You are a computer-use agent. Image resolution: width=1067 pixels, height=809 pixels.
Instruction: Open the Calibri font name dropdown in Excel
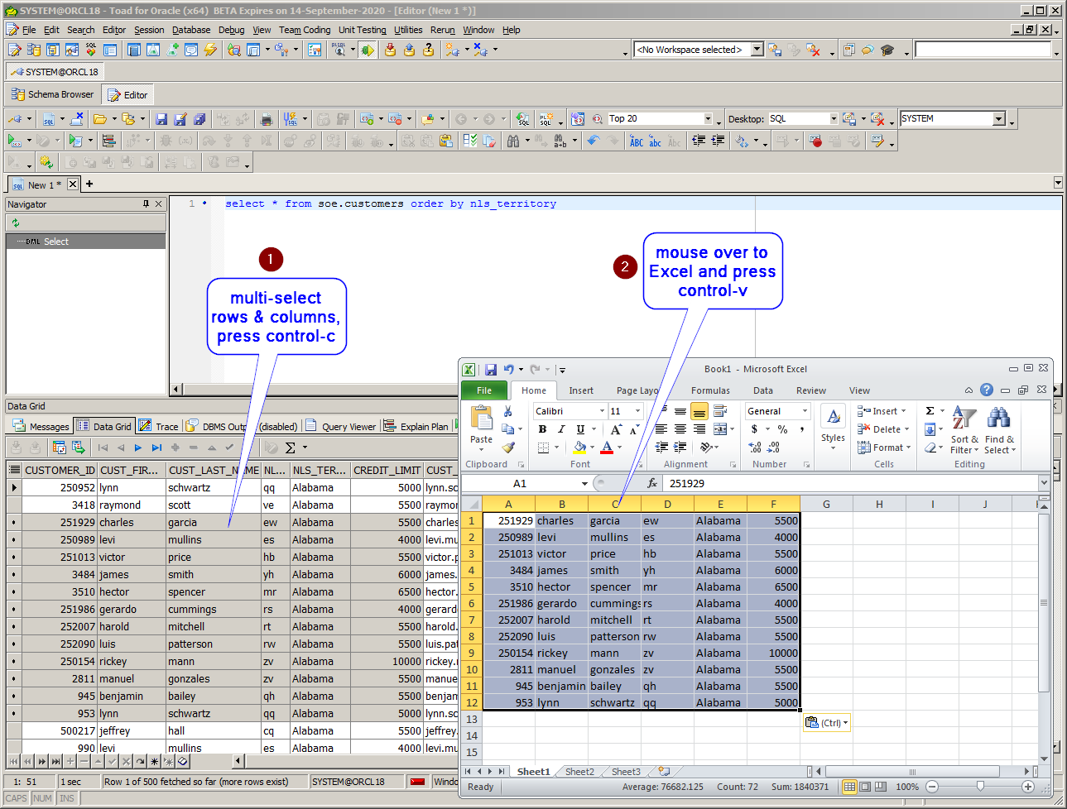tap(602, 411)
